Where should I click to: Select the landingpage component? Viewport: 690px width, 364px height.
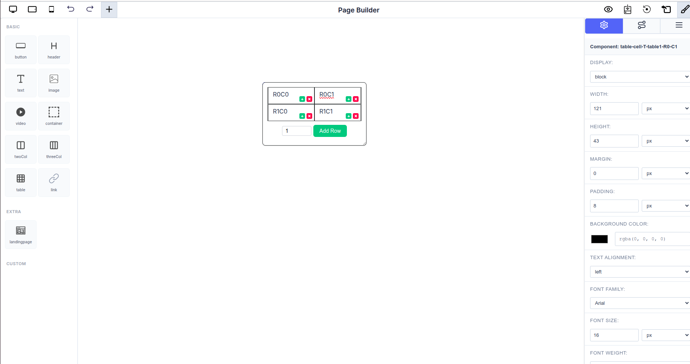[x=21, y=234]
